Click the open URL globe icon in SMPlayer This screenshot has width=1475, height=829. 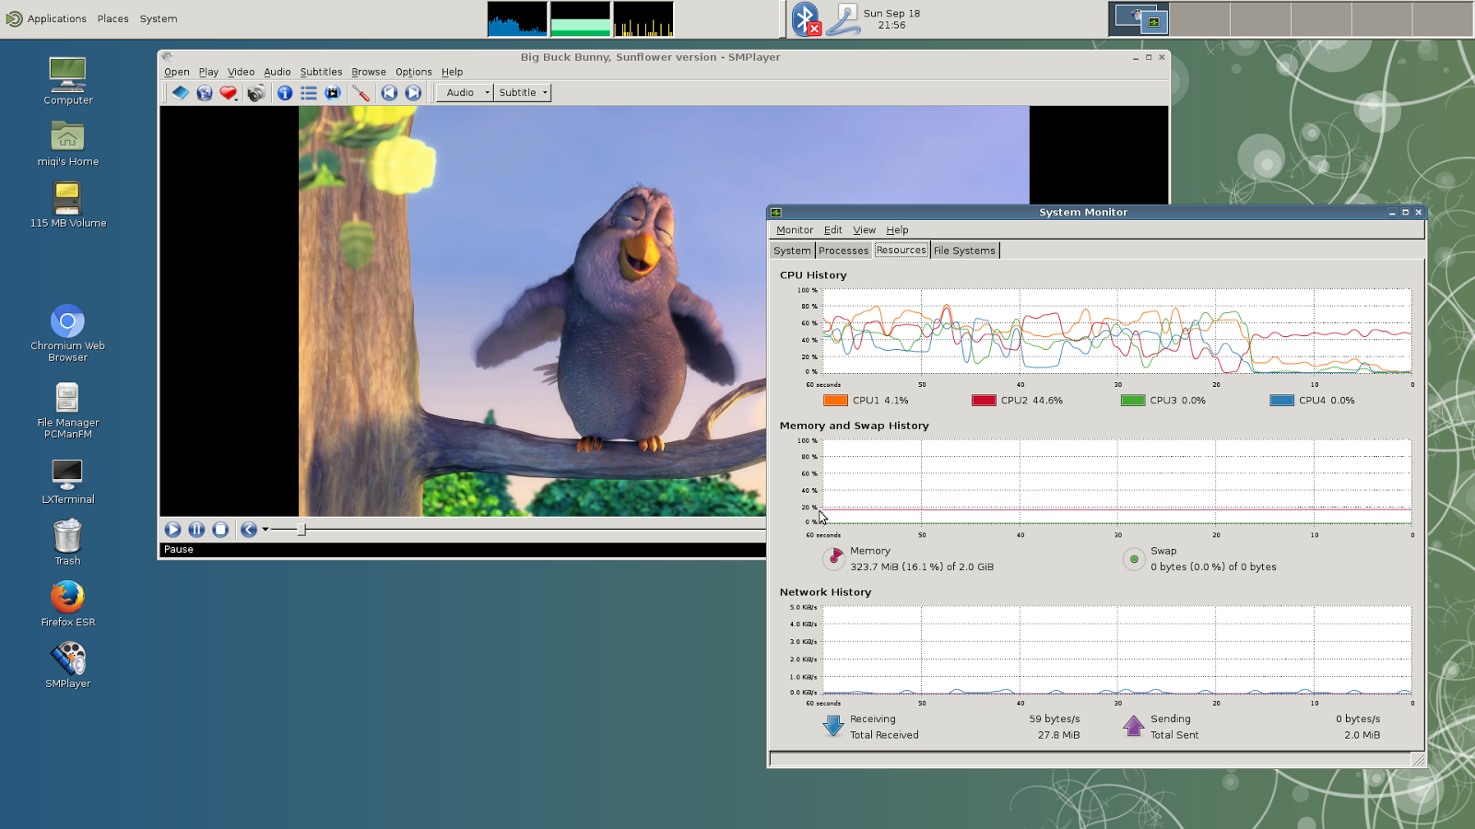[x=205, y=93]
